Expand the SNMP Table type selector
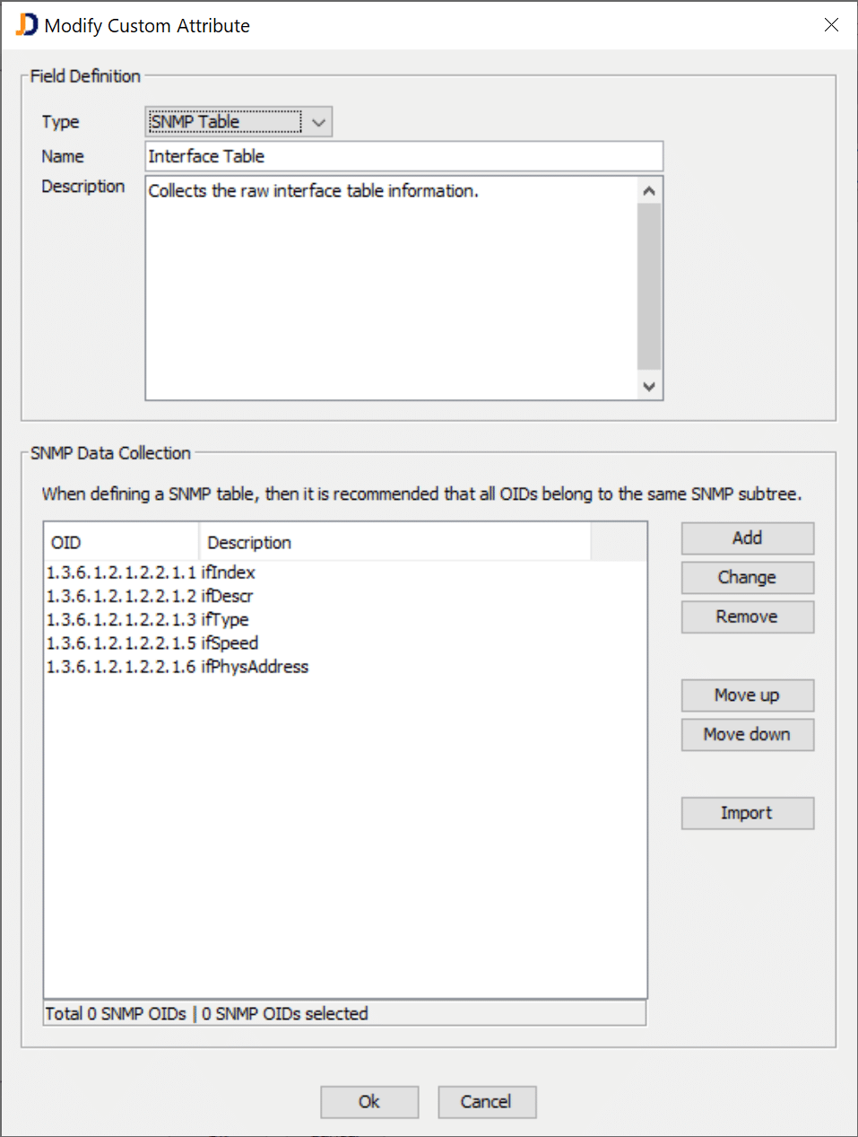The width and height of the screenshot is (858, 1137). tap(319, 121)
